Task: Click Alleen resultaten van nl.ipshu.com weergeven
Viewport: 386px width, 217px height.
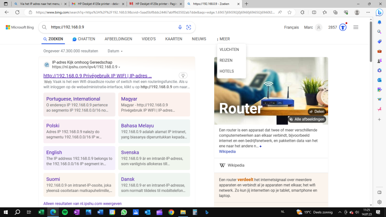Action: (83, 204)
